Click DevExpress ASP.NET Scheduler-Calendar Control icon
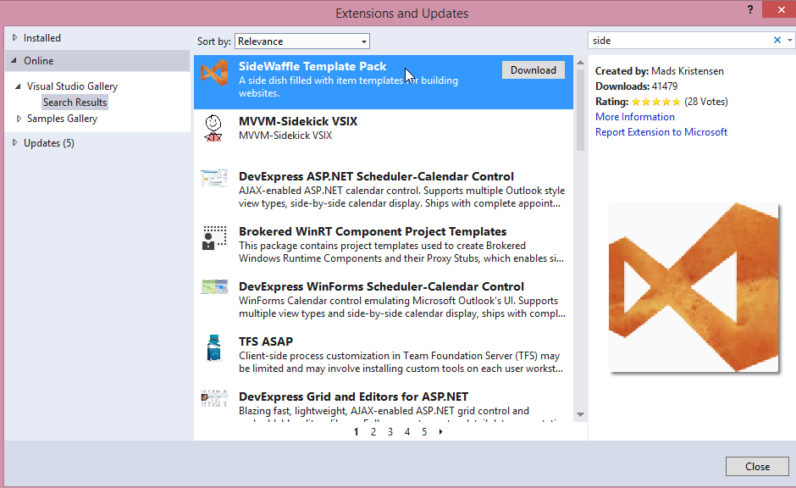 coord(213,179)
